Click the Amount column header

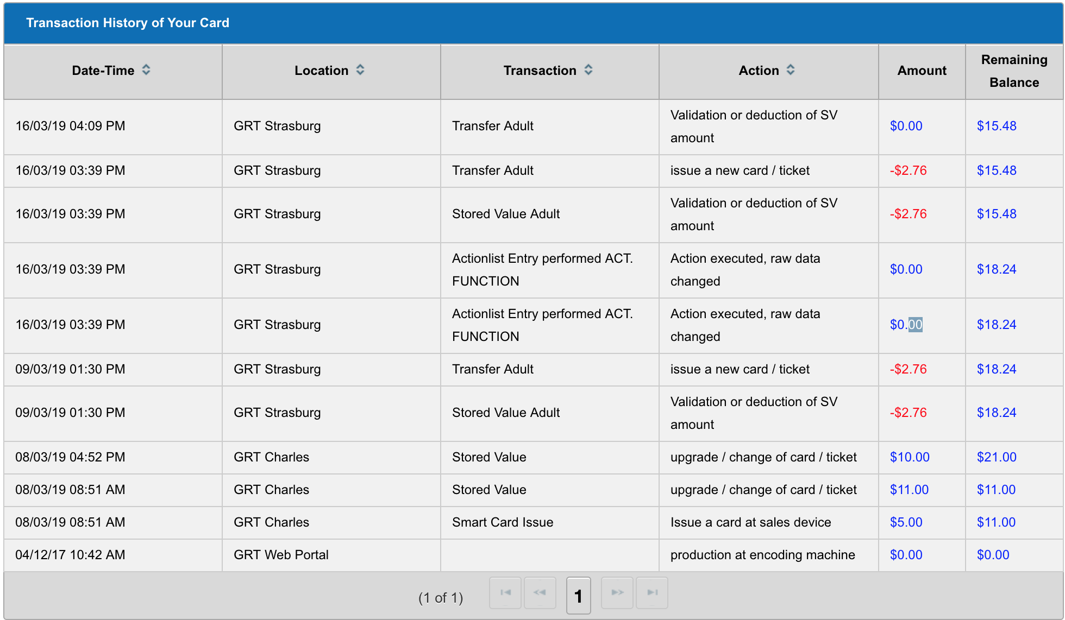pyautogui.click(x=922, y=71)
